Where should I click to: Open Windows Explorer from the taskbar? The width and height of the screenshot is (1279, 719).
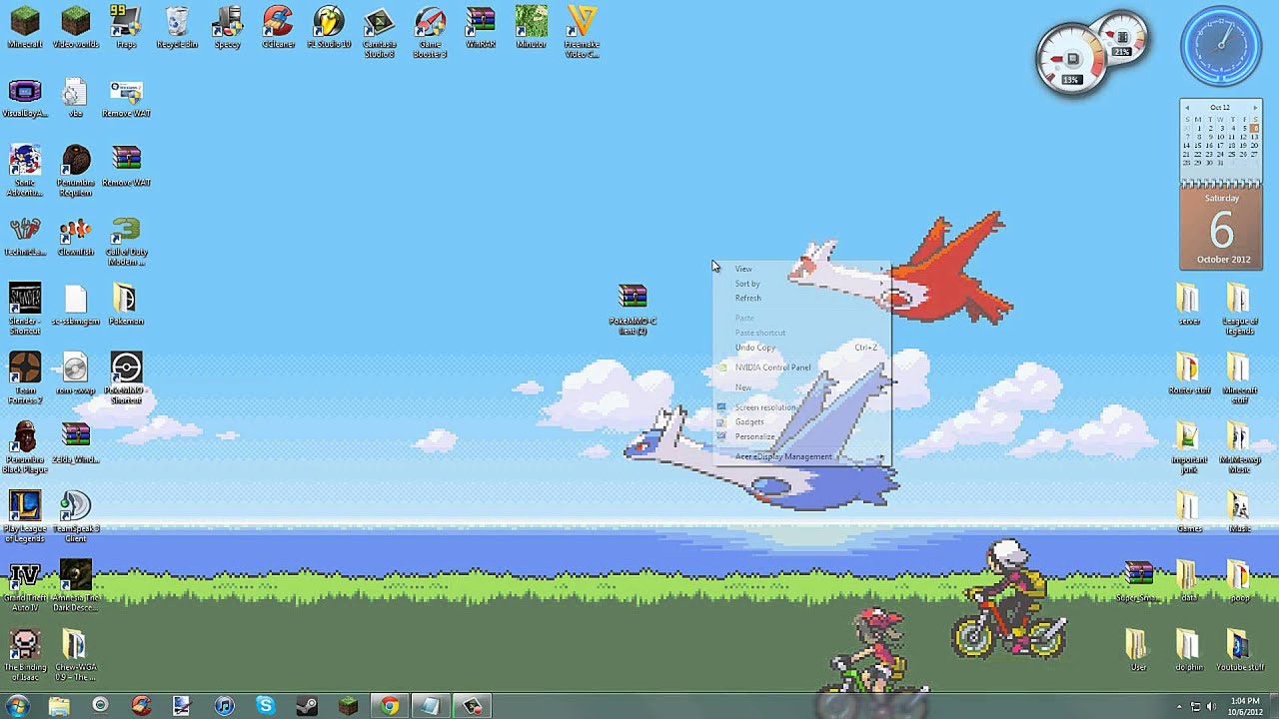coord(59,706)
